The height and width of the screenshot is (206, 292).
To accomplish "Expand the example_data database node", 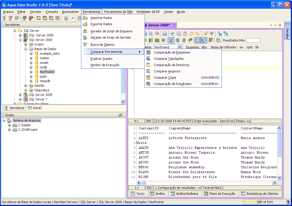I will click(x=31, y=54).
